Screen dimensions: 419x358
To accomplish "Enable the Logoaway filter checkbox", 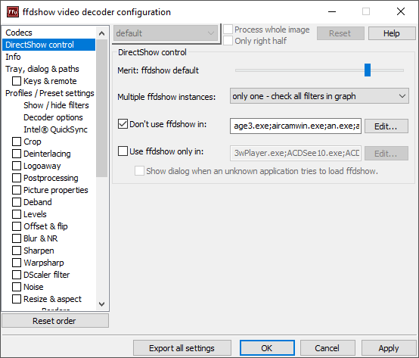I will point(17,166).
